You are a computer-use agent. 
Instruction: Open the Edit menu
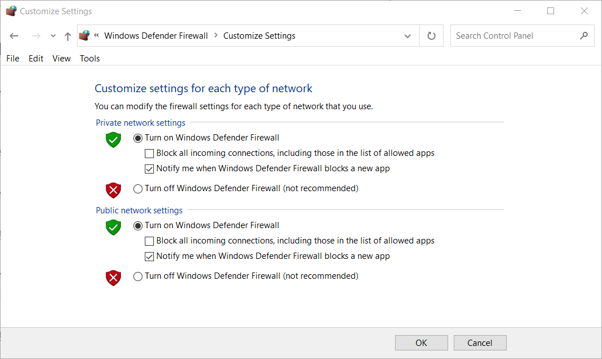coord(36,58)
